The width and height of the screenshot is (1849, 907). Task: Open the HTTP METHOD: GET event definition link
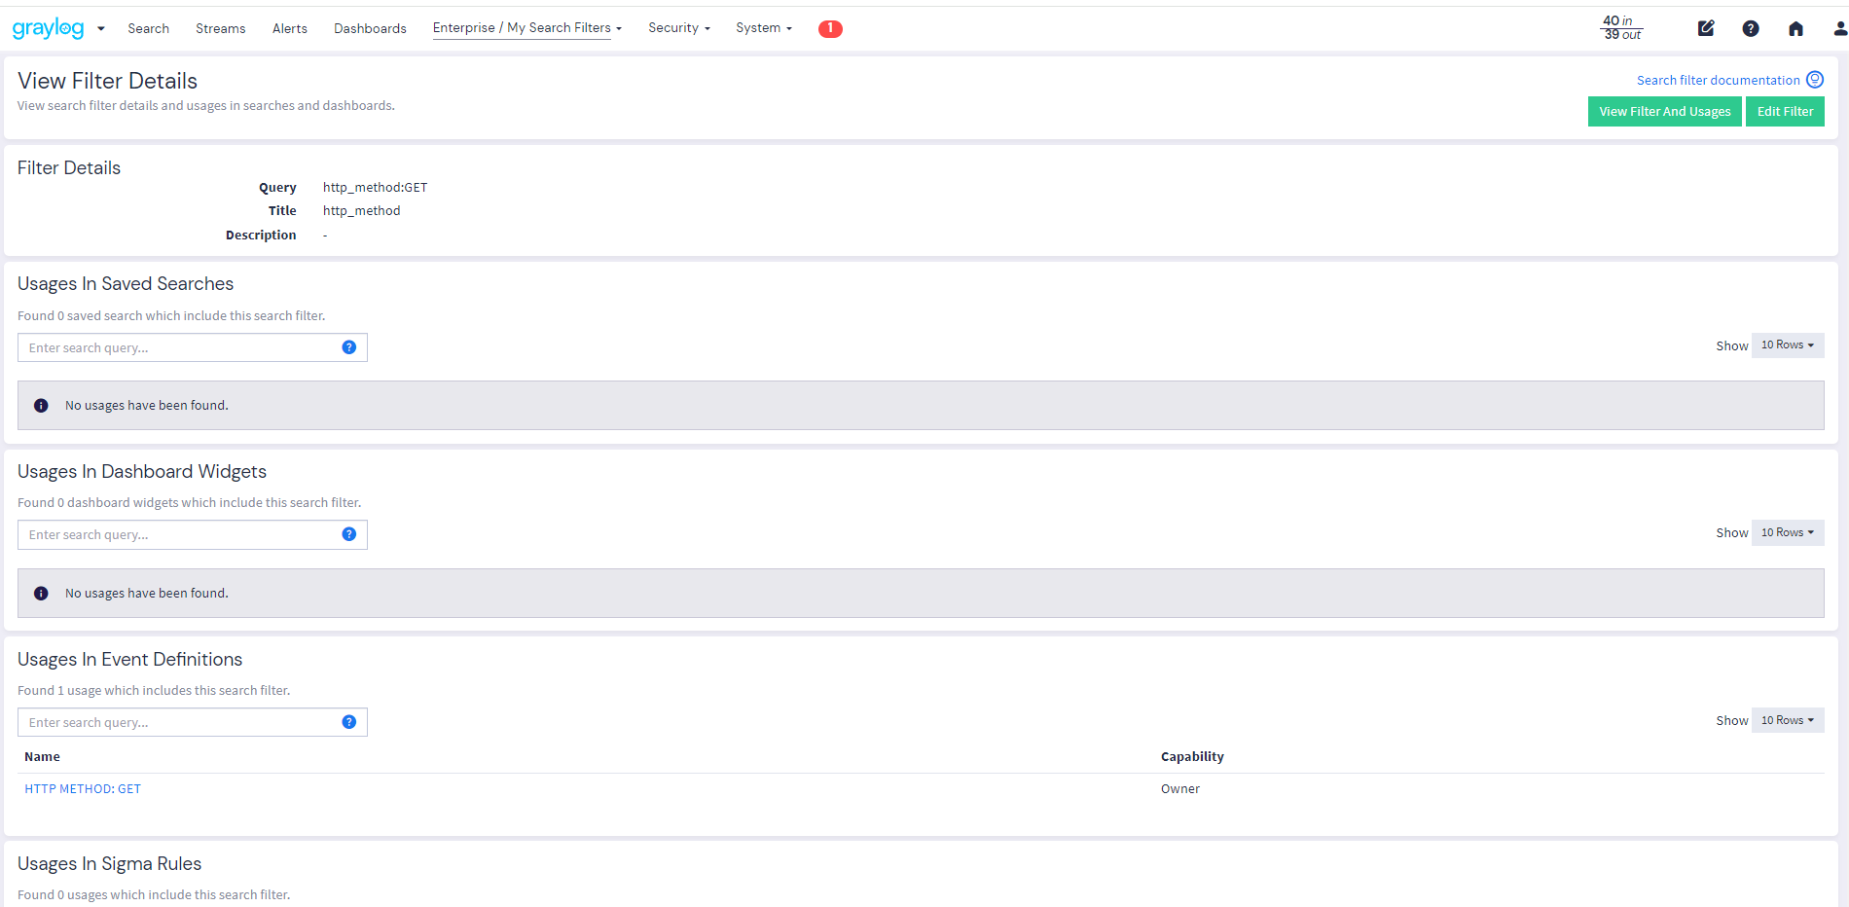[83, 788]
